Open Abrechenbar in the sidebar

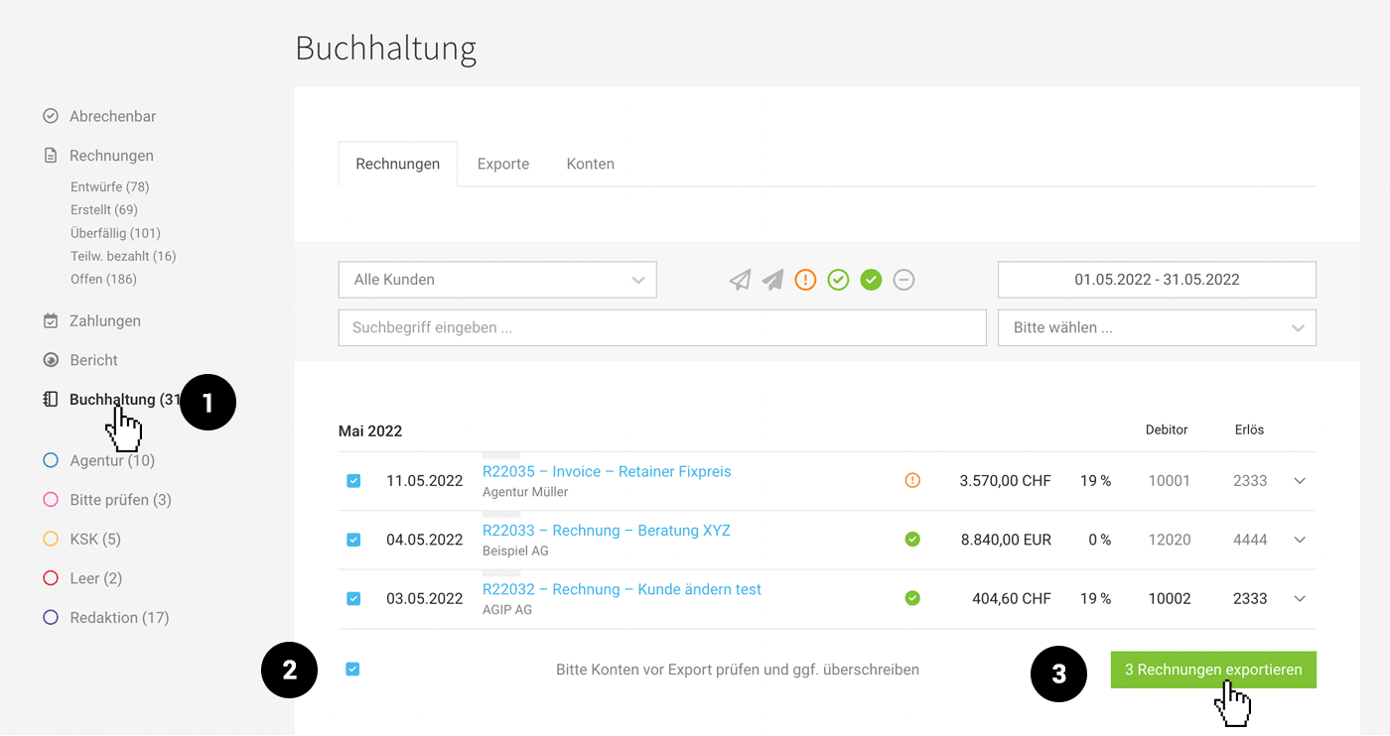pos(113,116)
